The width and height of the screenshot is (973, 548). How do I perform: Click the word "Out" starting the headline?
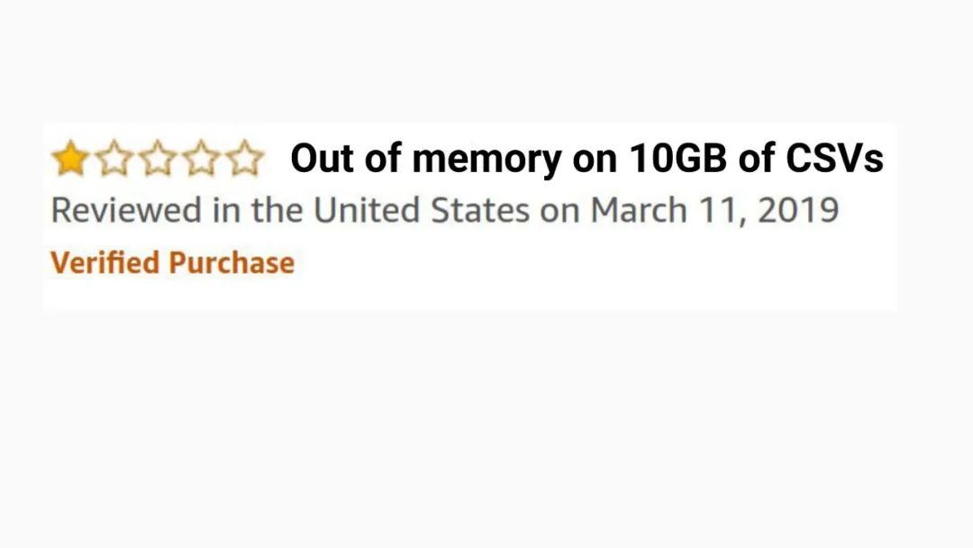[x=319, y=160]
